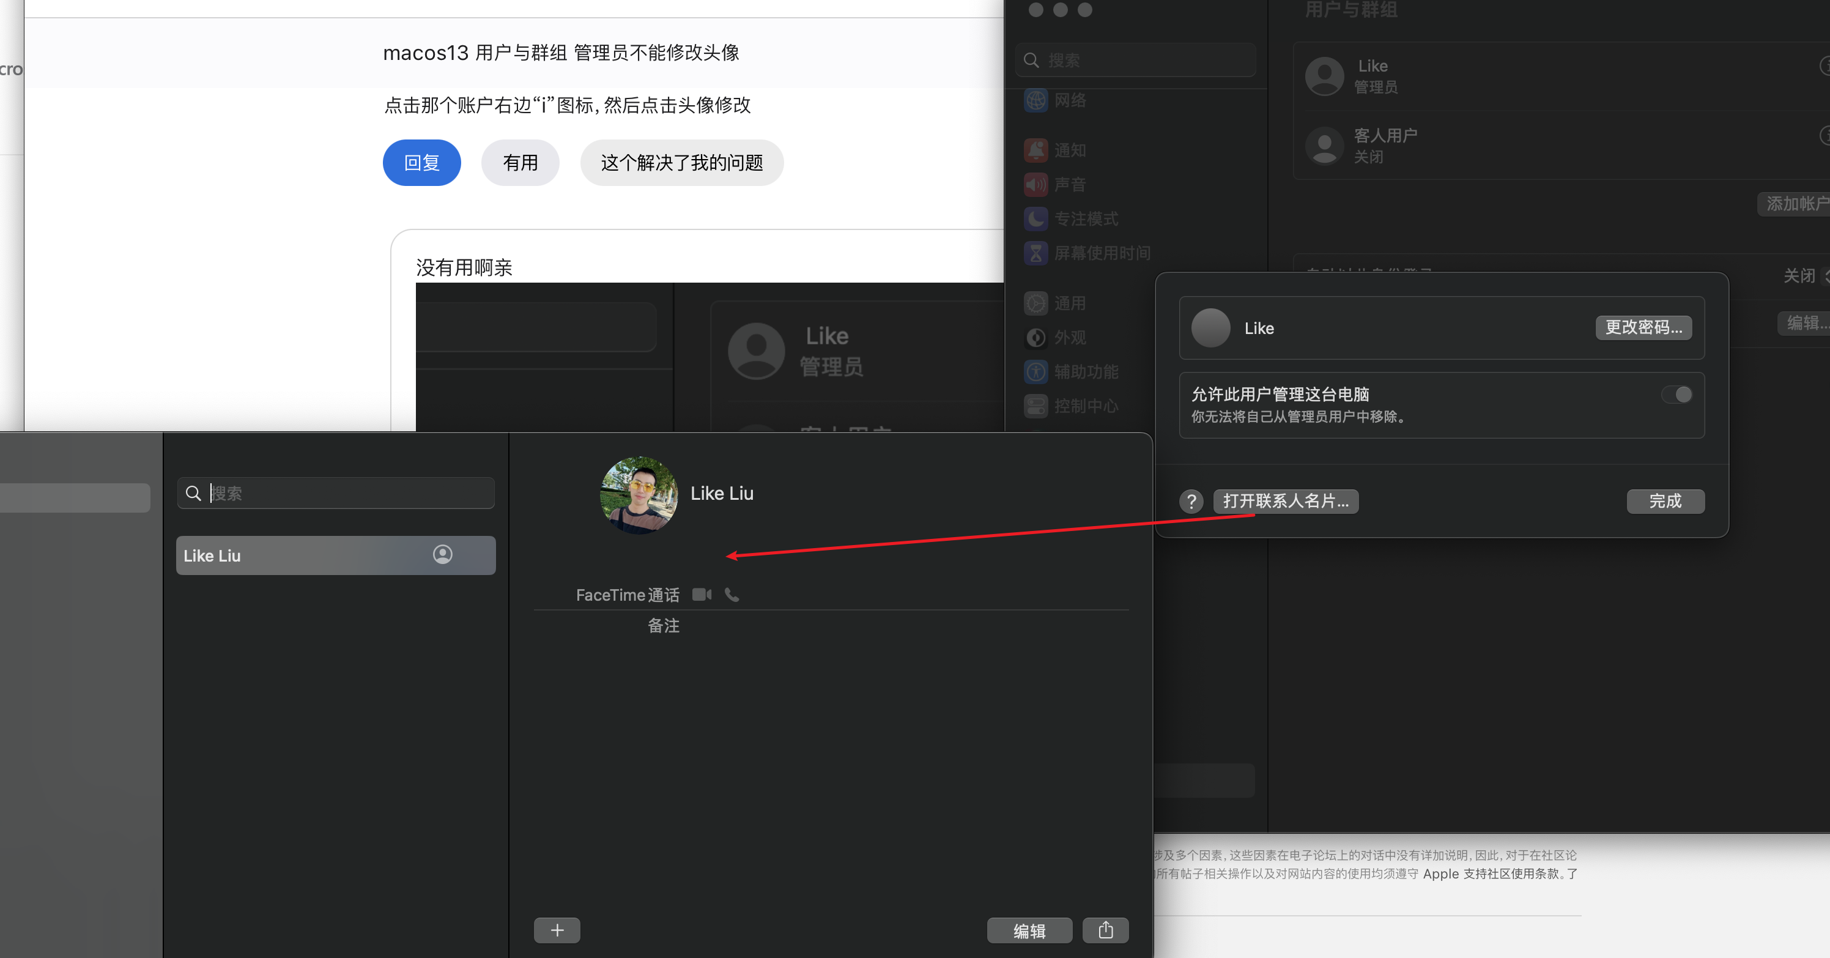The width and height of the screenshot is (1830, 958).
Task: Click the Change Password button
Action: point(1643,328)
